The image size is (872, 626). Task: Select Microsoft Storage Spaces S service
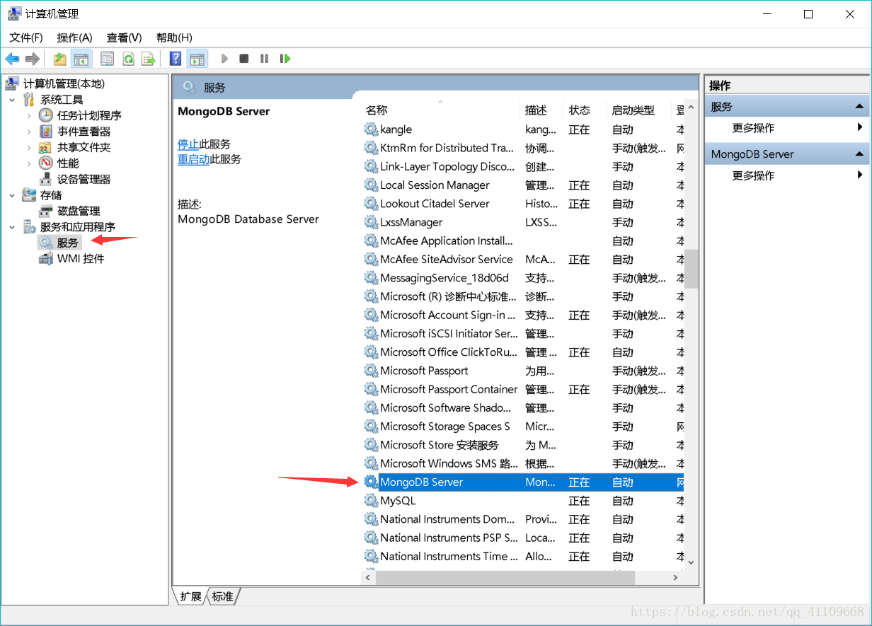pyautogui.click(x=522, y=427)
